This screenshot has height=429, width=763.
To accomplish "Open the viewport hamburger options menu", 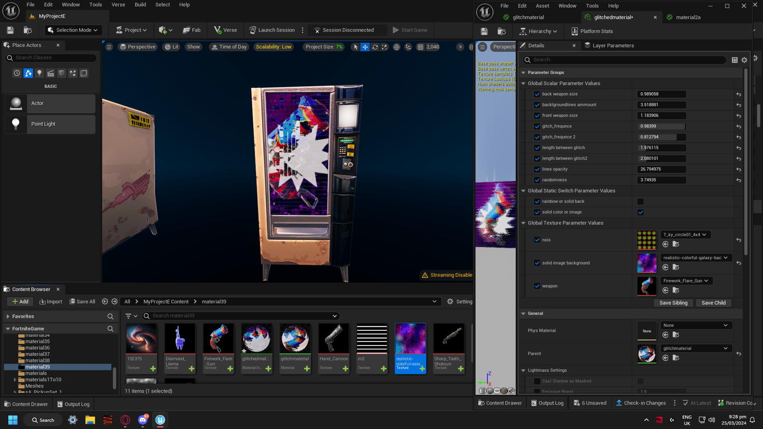I will pos(109,47).
